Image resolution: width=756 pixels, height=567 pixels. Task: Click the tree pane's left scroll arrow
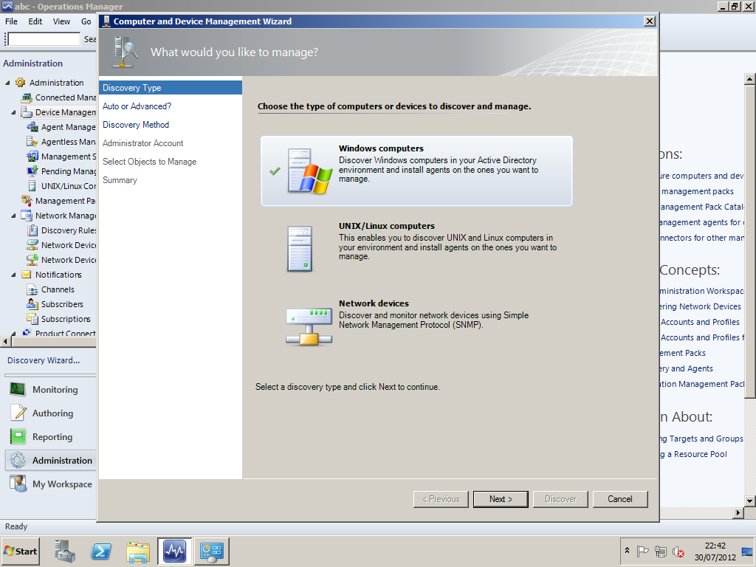coord(6,341)
